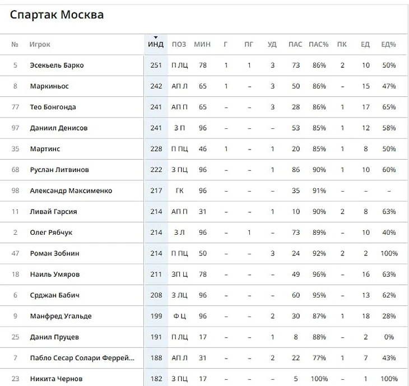The height and width of the screenshot is (386, 409).
Task: Open Руслан Литвинов player link
Action: [59, 170]
